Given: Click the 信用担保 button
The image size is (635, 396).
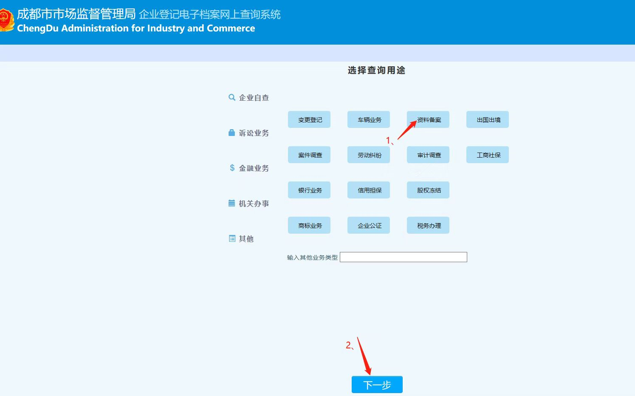Looking at the screenshot, I should tap(369, 190).
